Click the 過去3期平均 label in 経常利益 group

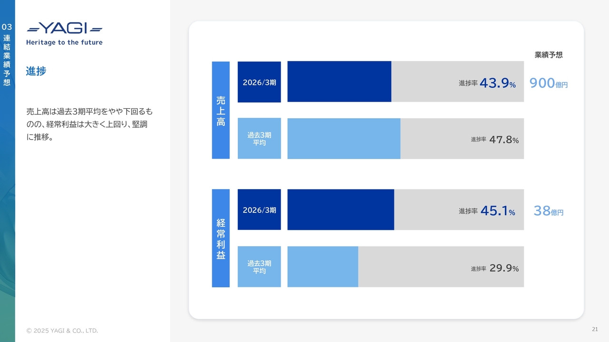pyautogui.click(x=259, y=267)
